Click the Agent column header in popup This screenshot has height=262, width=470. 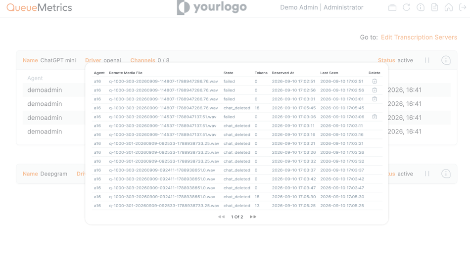tap(99, 73)
